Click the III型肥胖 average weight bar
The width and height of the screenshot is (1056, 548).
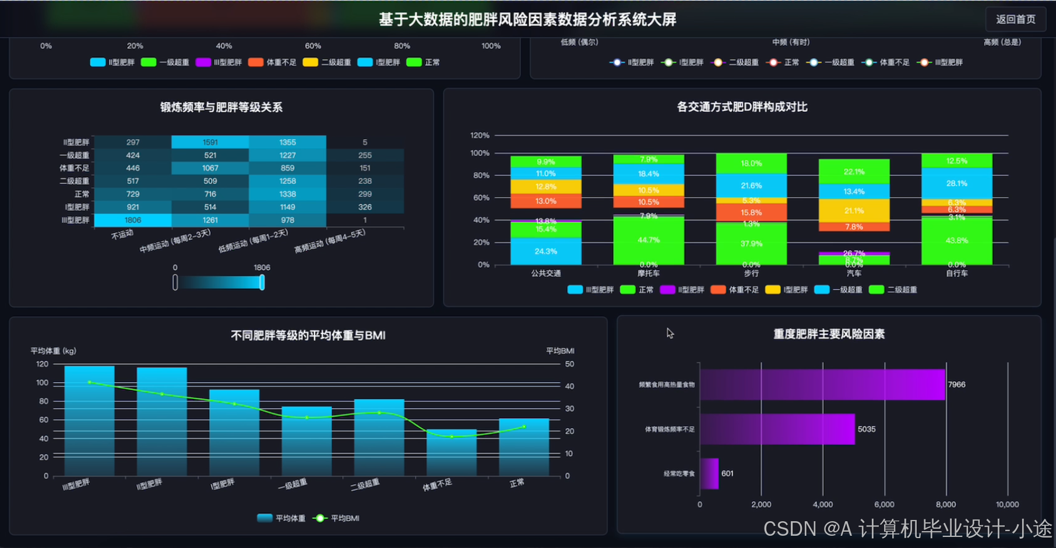pos(89,420)
